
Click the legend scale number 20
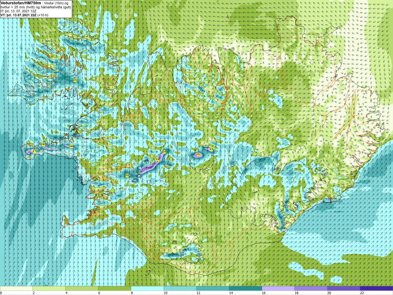[329, 293]
